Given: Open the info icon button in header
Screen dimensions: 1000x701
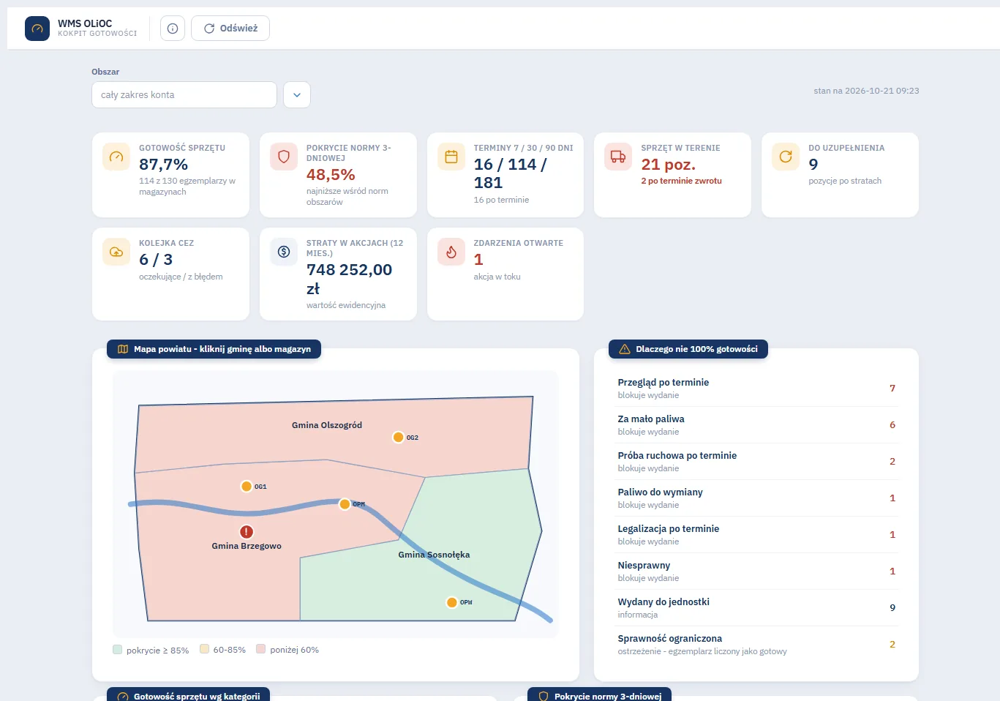Looking at the screenshot, I should [173, 29].
